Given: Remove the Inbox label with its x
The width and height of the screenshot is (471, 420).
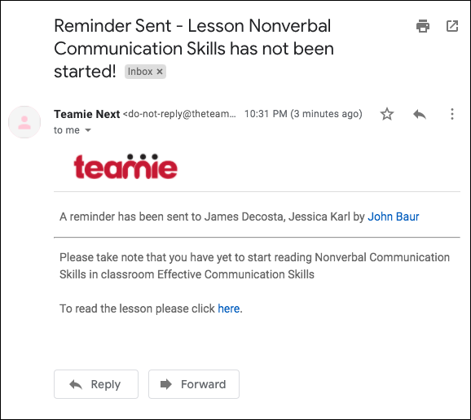Looking at the screenshot, I should 160,72.
